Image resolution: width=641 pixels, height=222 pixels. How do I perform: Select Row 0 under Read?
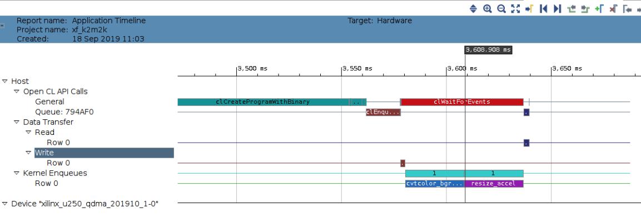(x=58, y=143)
